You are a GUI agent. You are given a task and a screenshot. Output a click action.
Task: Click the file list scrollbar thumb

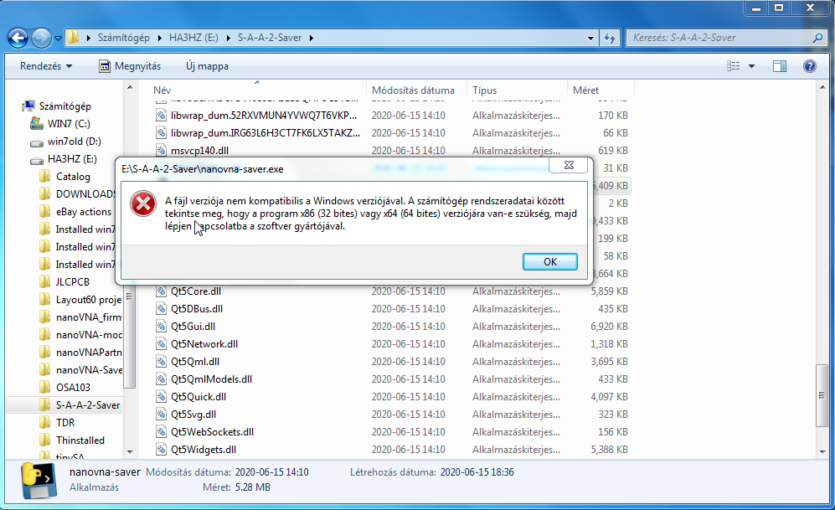coord(822,395)
